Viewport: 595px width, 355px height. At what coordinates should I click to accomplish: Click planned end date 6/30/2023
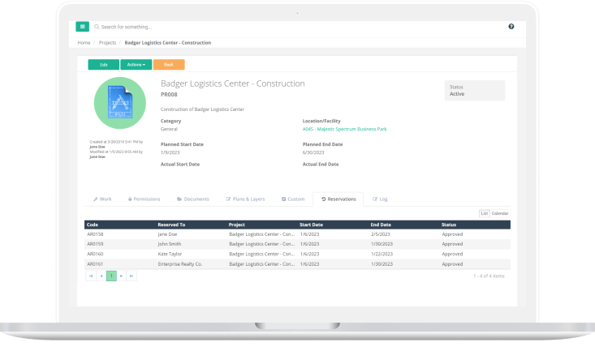pos(313,152)
